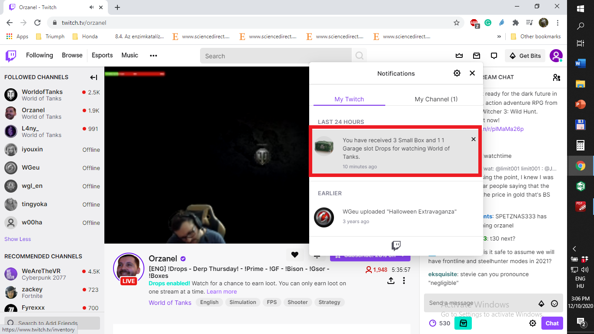Screen dimensions: 594x334
Task: Open the Music section
Action: click(x=130, y=55)
